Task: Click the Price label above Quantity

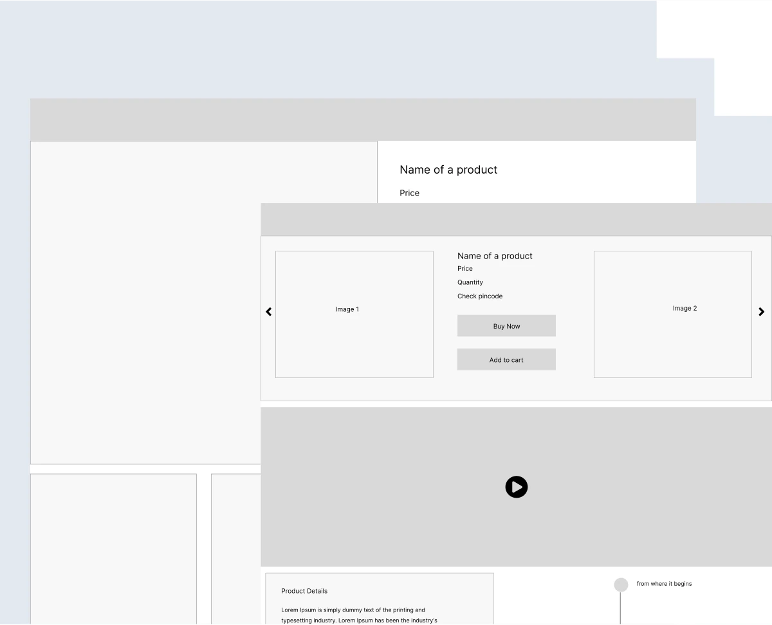Action: [x=465, y=269]
